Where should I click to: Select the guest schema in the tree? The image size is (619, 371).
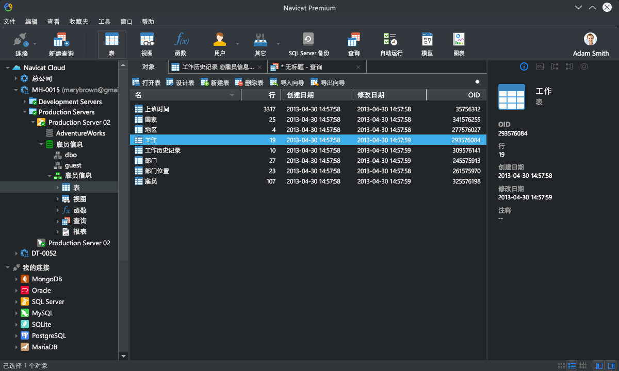click(73, 165)
